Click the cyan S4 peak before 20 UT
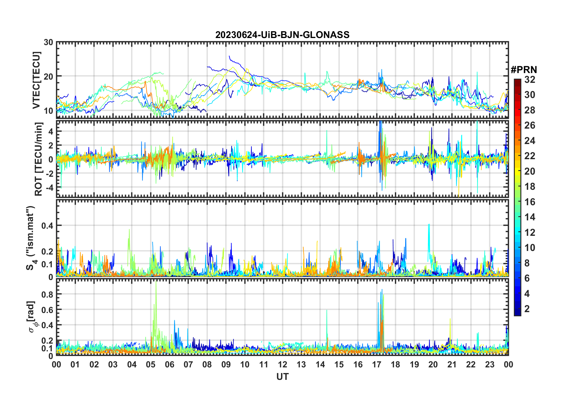This screenshot has height=395, width=565. (429, 226)
